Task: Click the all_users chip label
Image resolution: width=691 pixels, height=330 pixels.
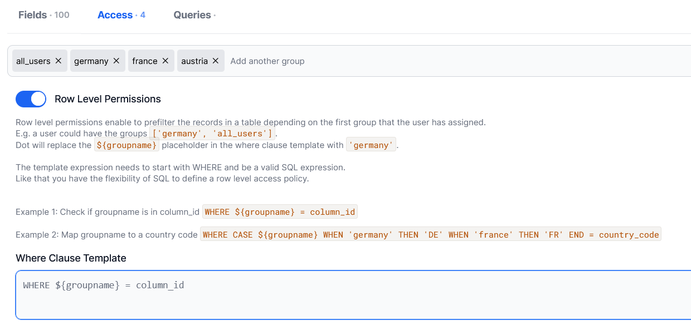Action: tap(33, 61)
